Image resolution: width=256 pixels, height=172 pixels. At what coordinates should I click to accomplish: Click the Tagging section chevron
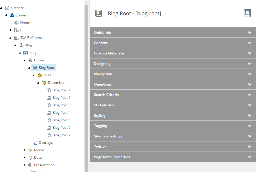pyautogui.click(x=249, y=126)
